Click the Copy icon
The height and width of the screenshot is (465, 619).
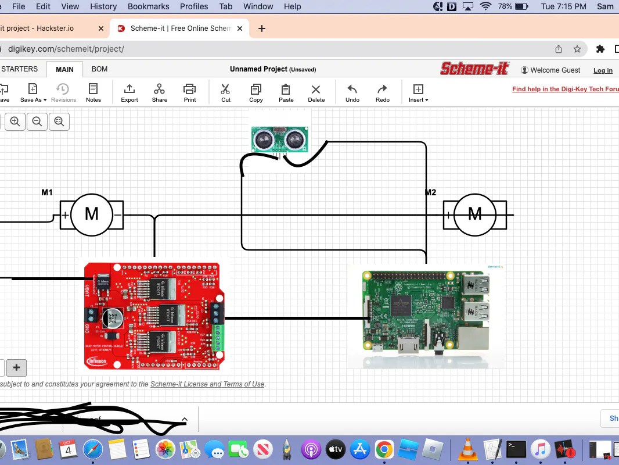[255, 92]
